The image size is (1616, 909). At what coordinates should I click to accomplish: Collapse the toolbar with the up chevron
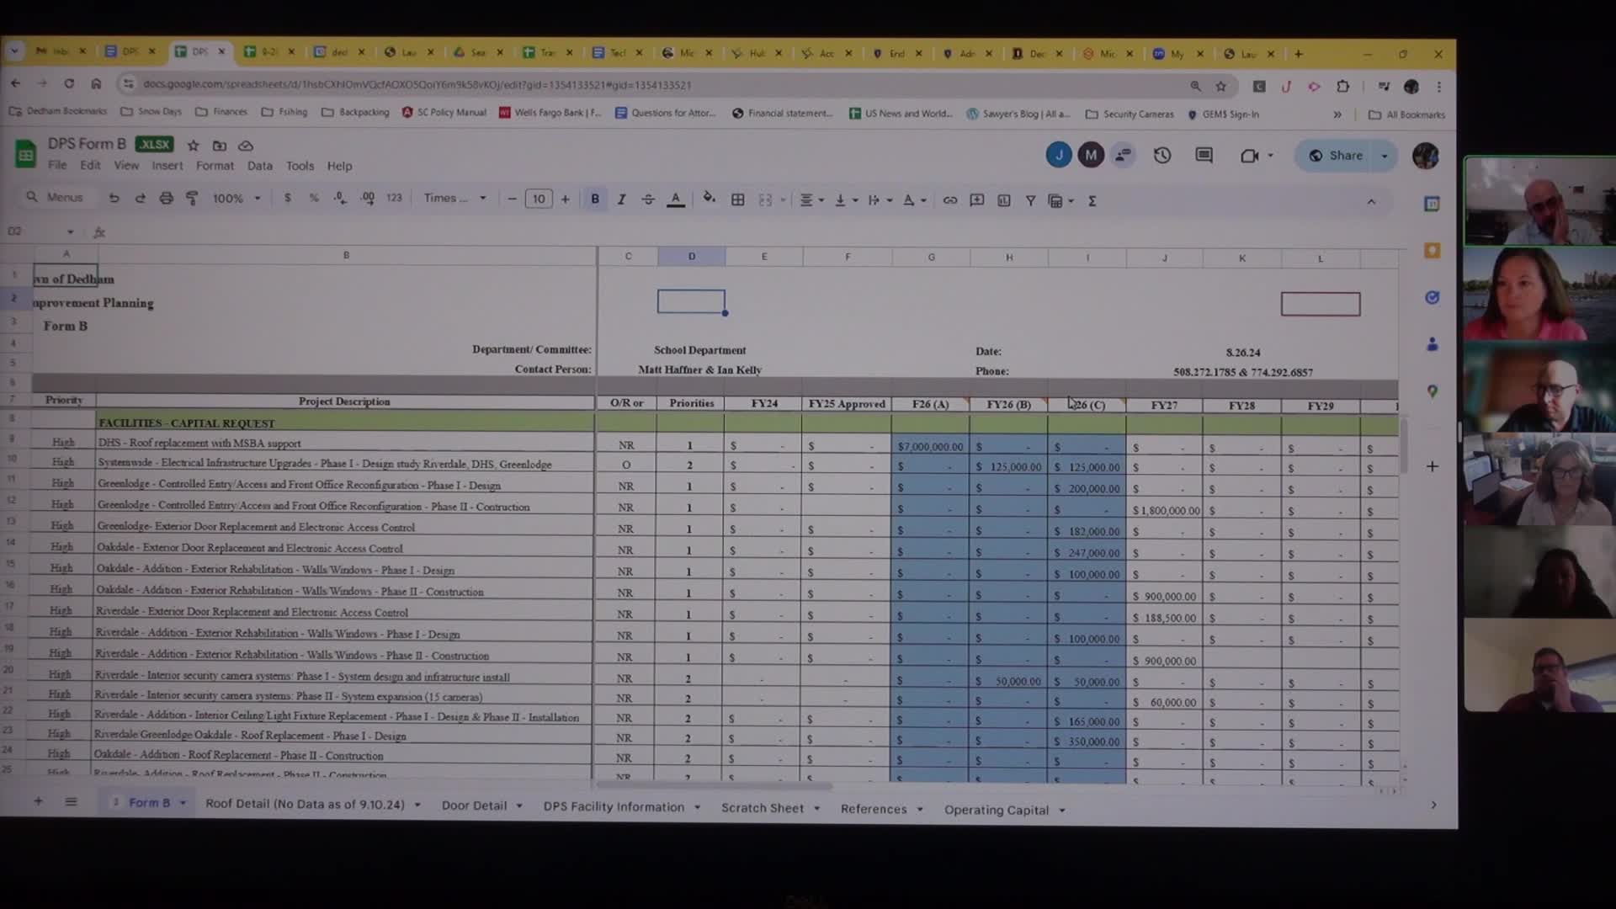(1371, 202)
